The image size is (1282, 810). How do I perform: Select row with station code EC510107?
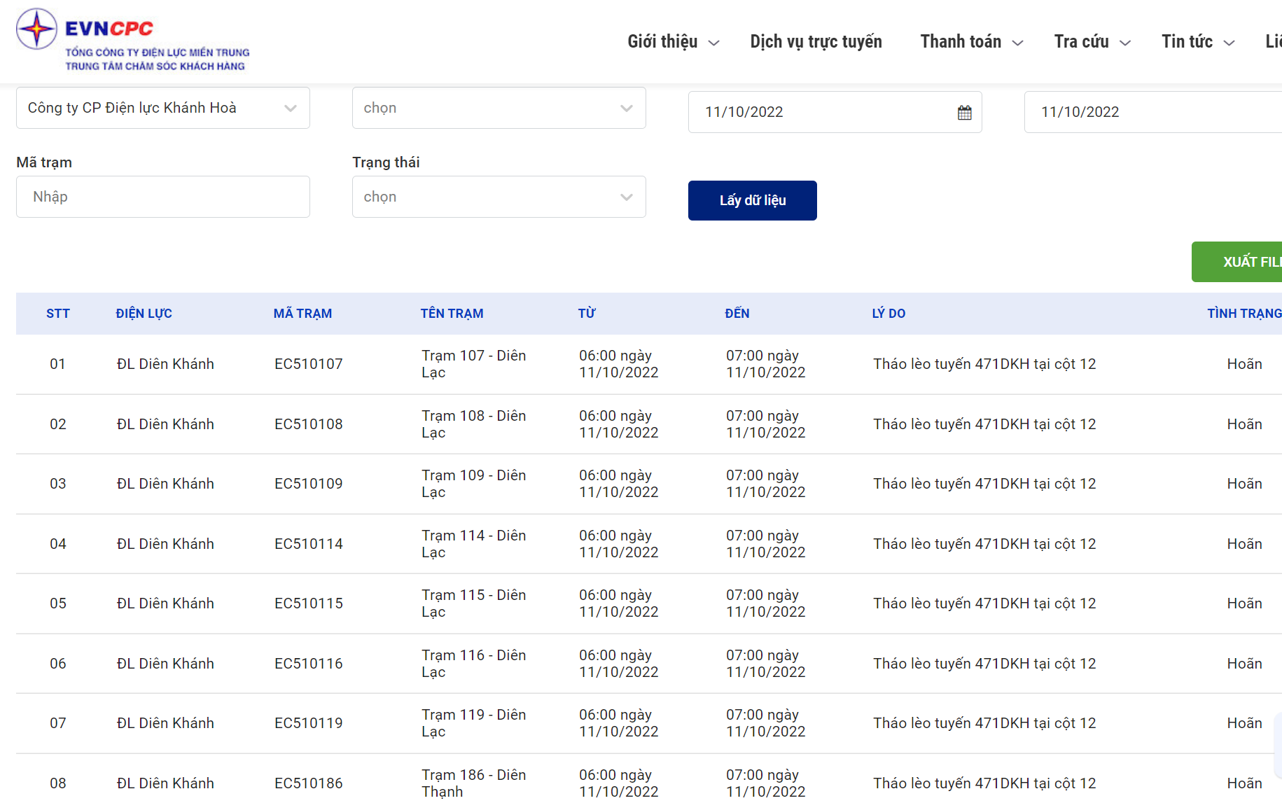click(308, 364)
